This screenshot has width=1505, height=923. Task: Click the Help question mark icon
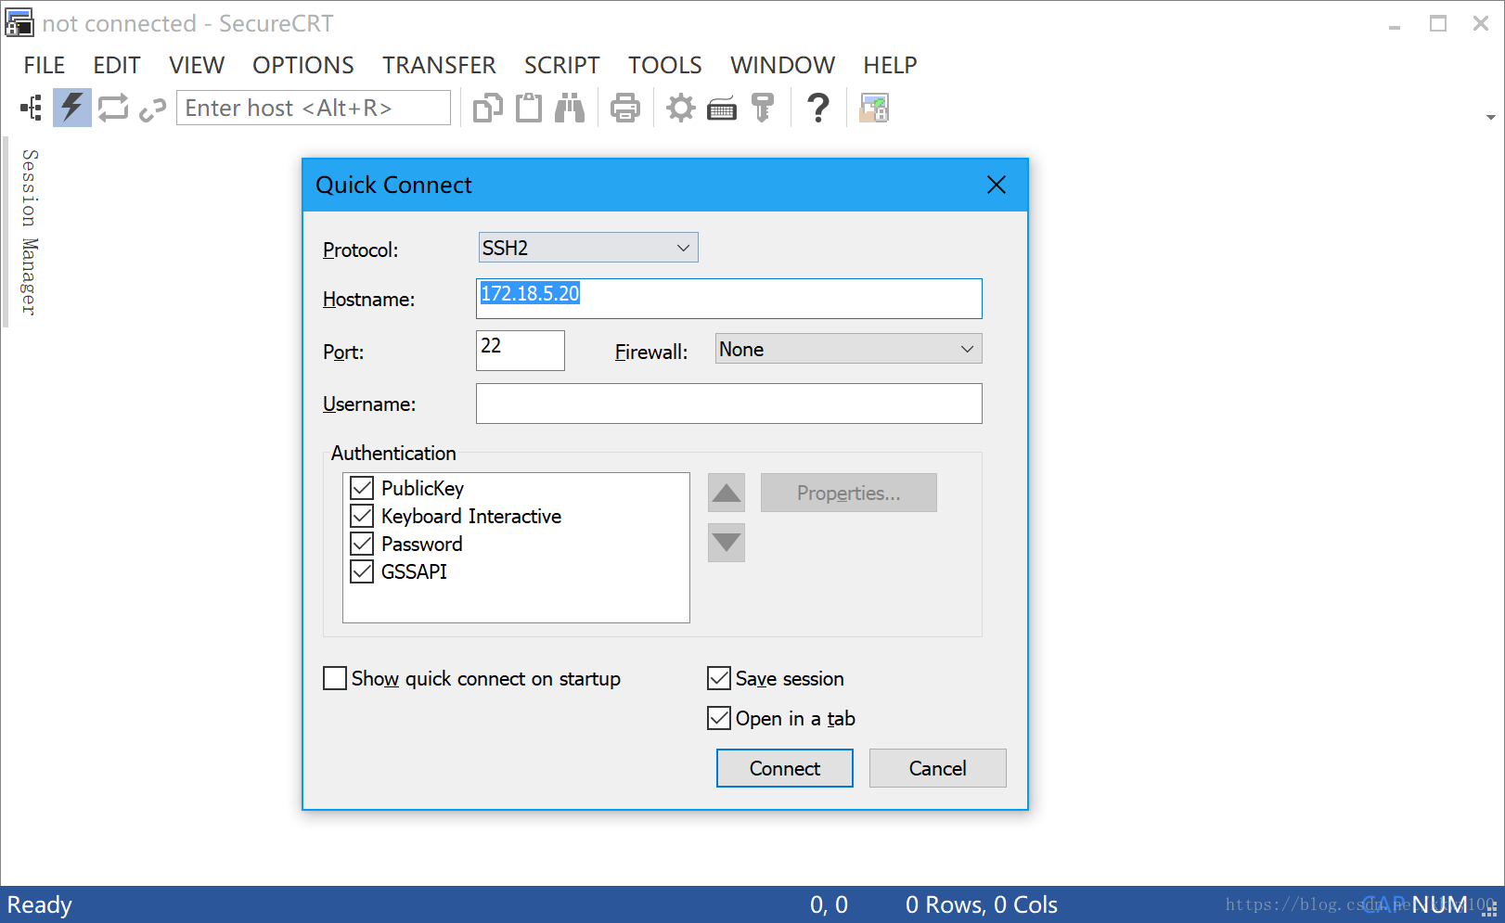[x=818, y=109]
